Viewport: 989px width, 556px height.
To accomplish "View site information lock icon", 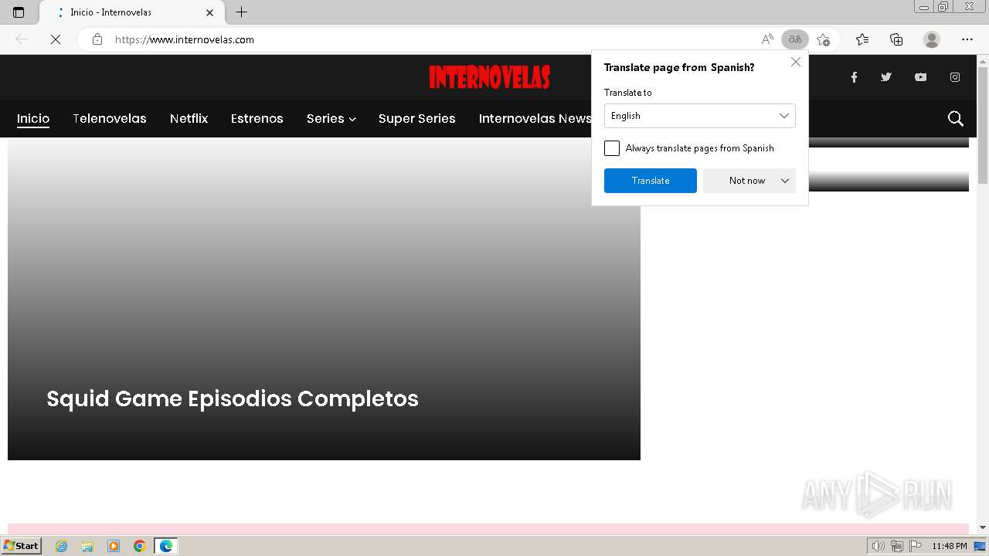I will pos(97,39).
